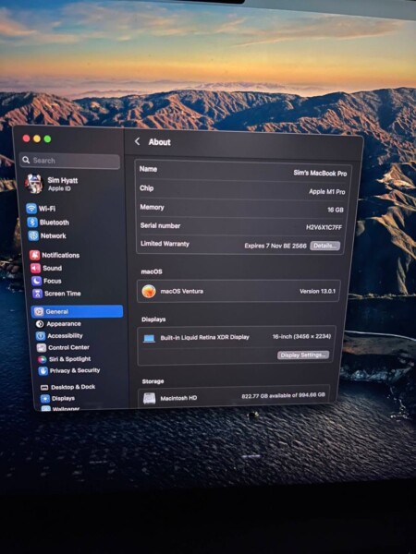The width and height of the screenshot is (416, 554).
Task: Open Screen Time hourglass icon
Action: 38,294
